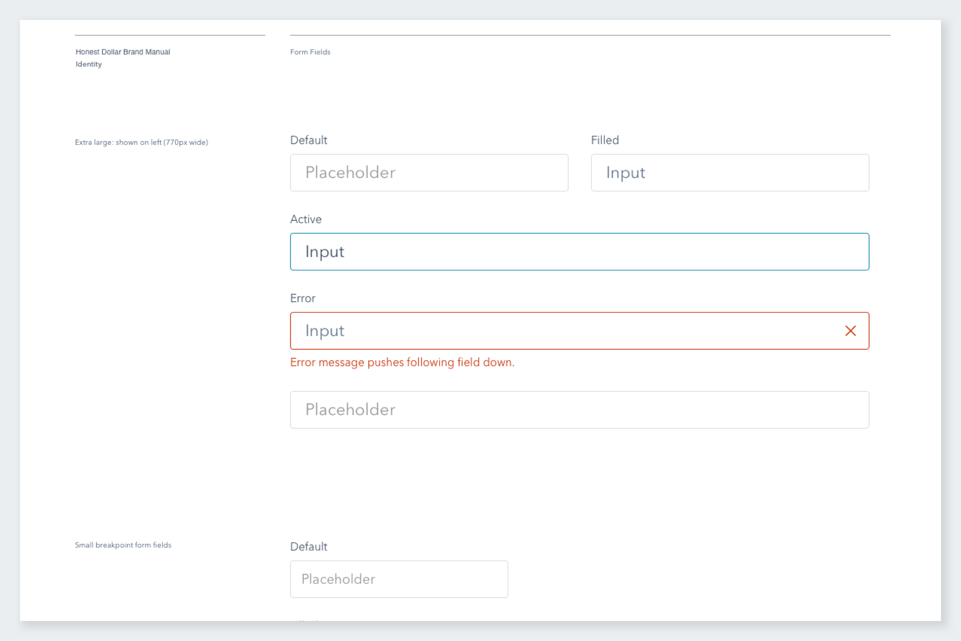Click the 'Default' label in extra large section
961x641 pixels.
point(308,140)
